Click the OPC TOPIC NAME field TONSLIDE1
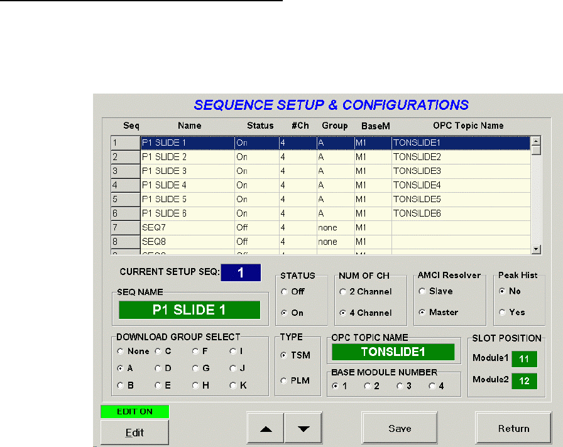The height and width of the screenshot is (447, 563). pos(393,352)
